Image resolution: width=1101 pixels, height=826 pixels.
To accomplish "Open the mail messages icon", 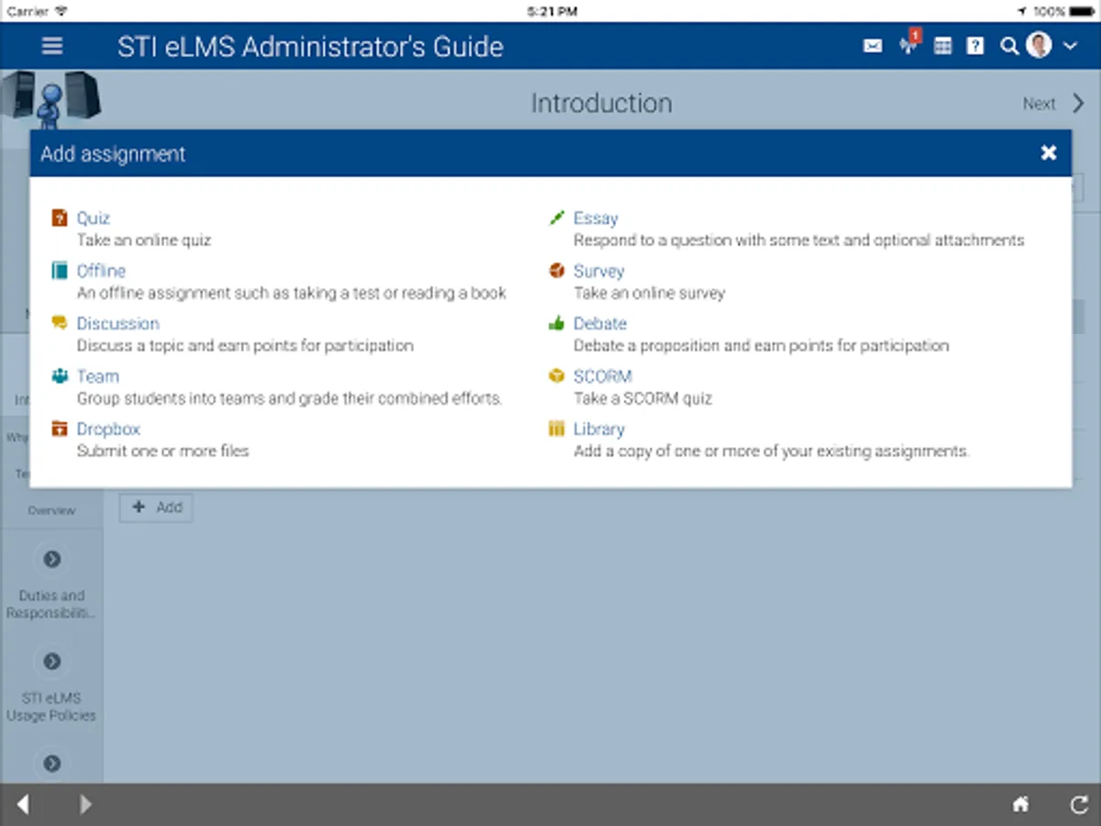I will (x=873, y=46).
